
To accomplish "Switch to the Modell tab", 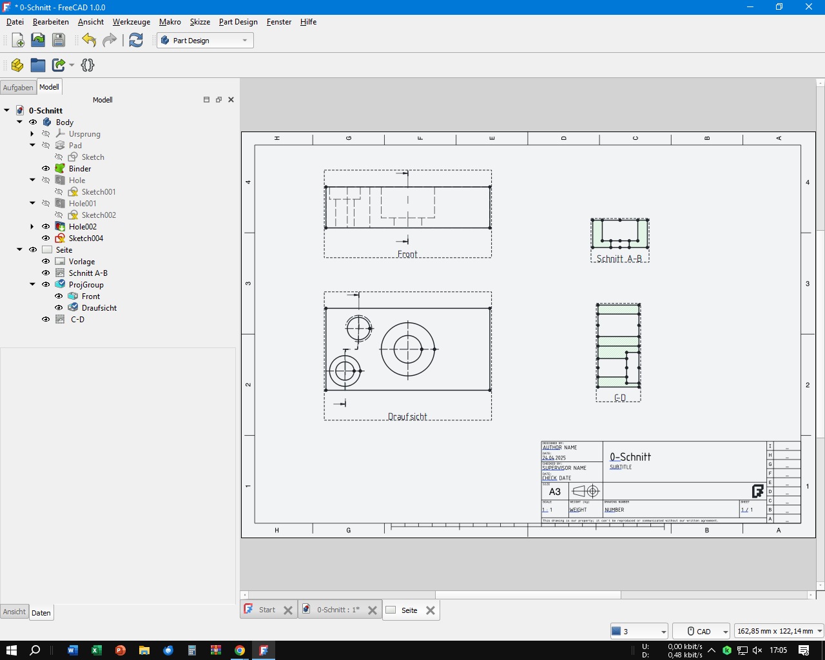I will pyautogui.click(x=49, y=87).
